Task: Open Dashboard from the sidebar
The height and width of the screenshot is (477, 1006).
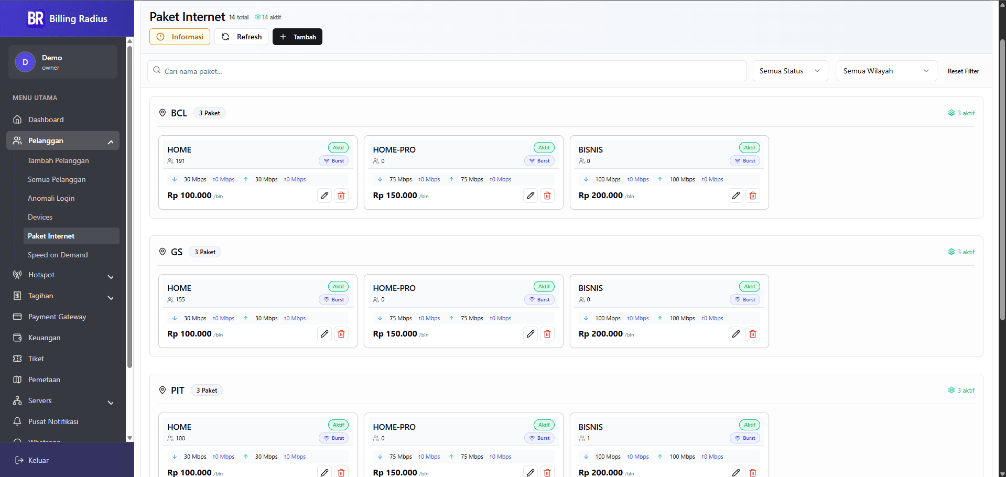Action: [63, 120]
